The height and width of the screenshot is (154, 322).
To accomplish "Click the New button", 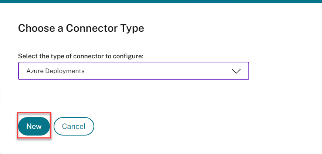I will (34, 126).
